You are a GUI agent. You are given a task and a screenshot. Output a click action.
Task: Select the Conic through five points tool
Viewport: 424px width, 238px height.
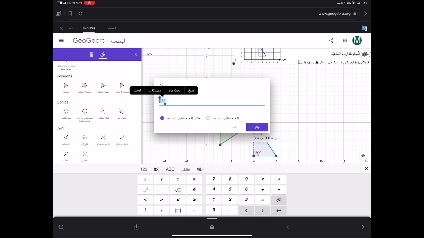pyautogui.click(x=84, y=115)
